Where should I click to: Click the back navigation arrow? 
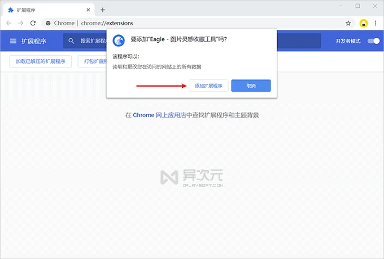click(x=9, y=23)
